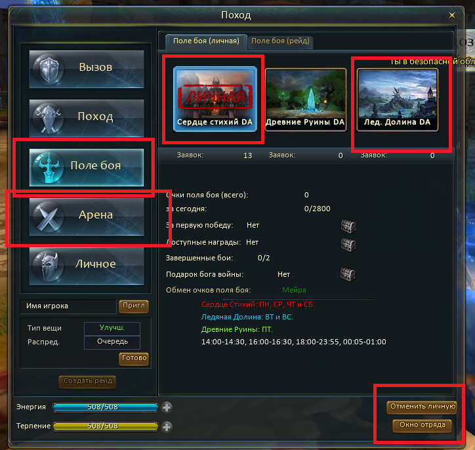Select Поле боя sword category
This screenshot has height=450, width=475.
[x=87, y=167]
